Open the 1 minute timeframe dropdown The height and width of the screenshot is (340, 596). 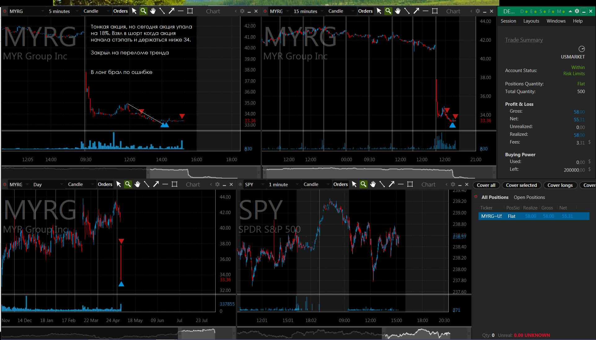[283, 184]
